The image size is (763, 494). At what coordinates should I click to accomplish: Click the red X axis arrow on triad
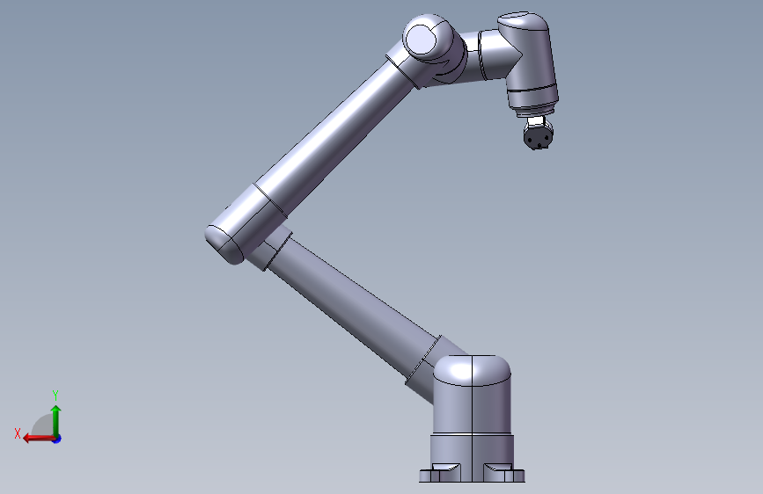38,439
